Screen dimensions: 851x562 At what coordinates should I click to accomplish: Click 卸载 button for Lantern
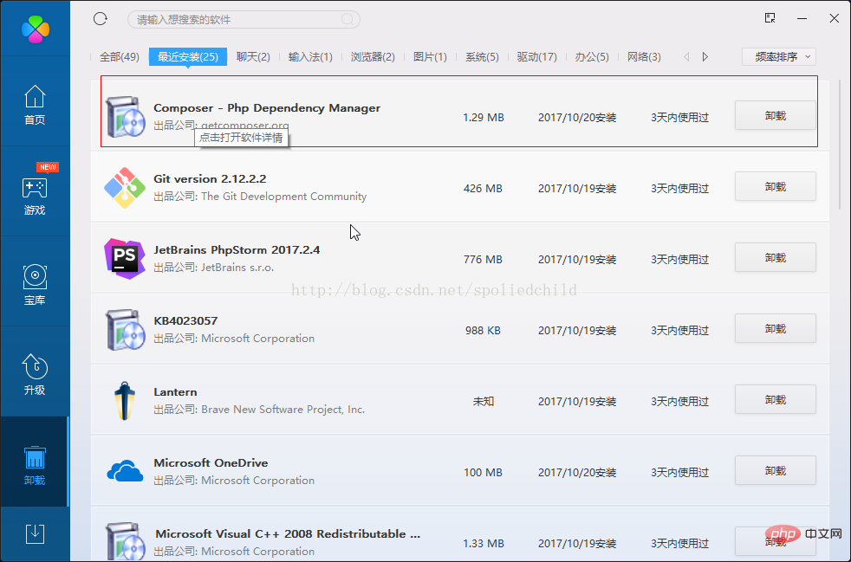pyautogui.click(x=775, y=400)
